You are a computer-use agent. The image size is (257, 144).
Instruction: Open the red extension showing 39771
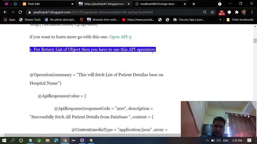222,12
